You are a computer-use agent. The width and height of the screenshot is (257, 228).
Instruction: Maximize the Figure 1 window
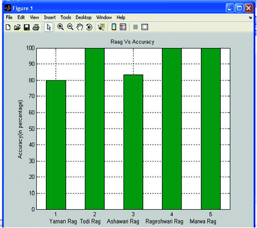point(239,8)
